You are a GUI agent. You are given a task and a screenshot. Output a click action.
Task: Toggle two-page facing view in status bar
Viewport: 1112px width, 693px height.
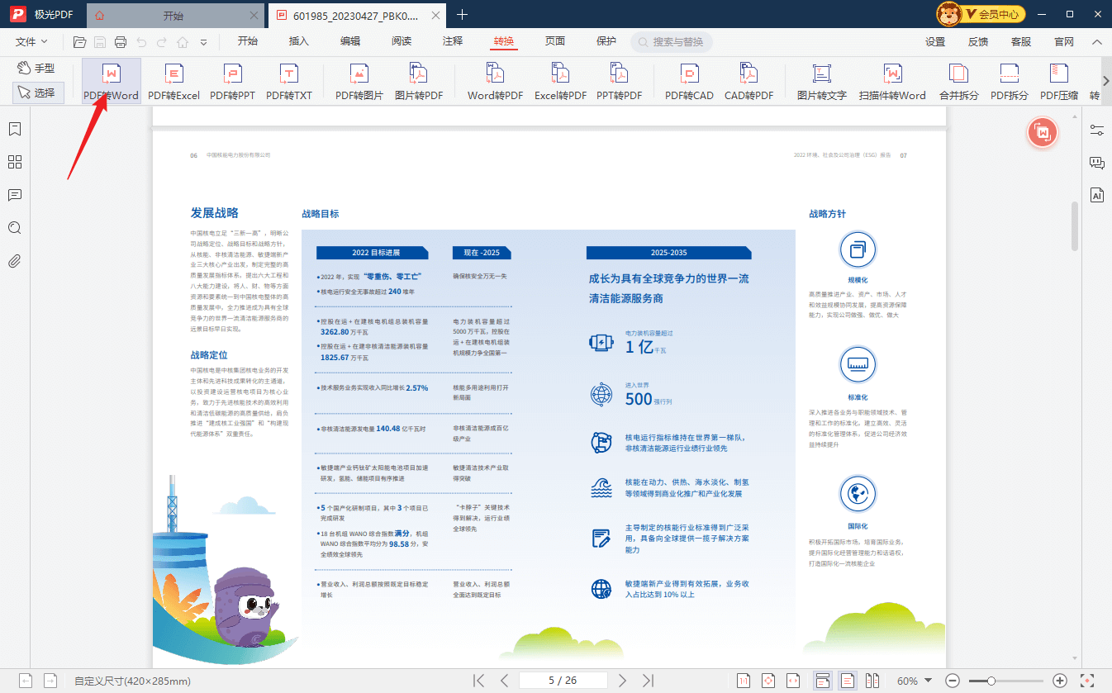[872, 681]
